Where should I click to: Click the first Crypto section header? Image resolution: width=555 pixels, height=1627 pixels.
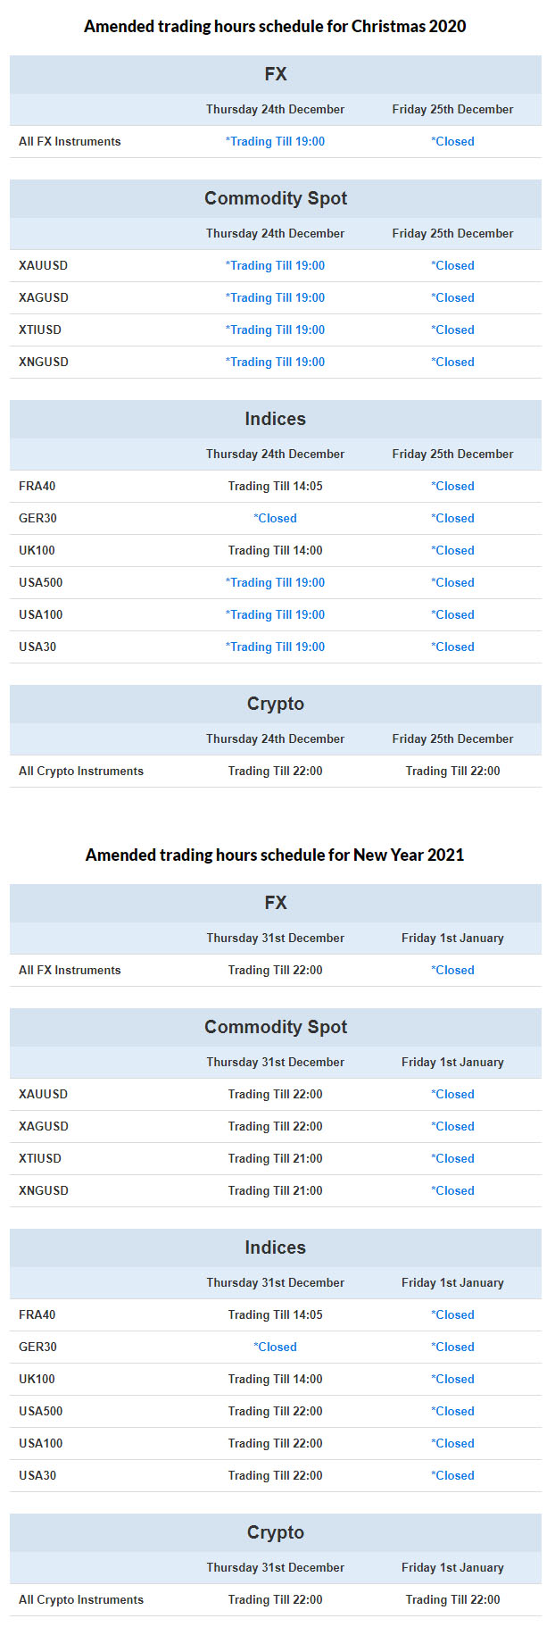coord(276,704)
